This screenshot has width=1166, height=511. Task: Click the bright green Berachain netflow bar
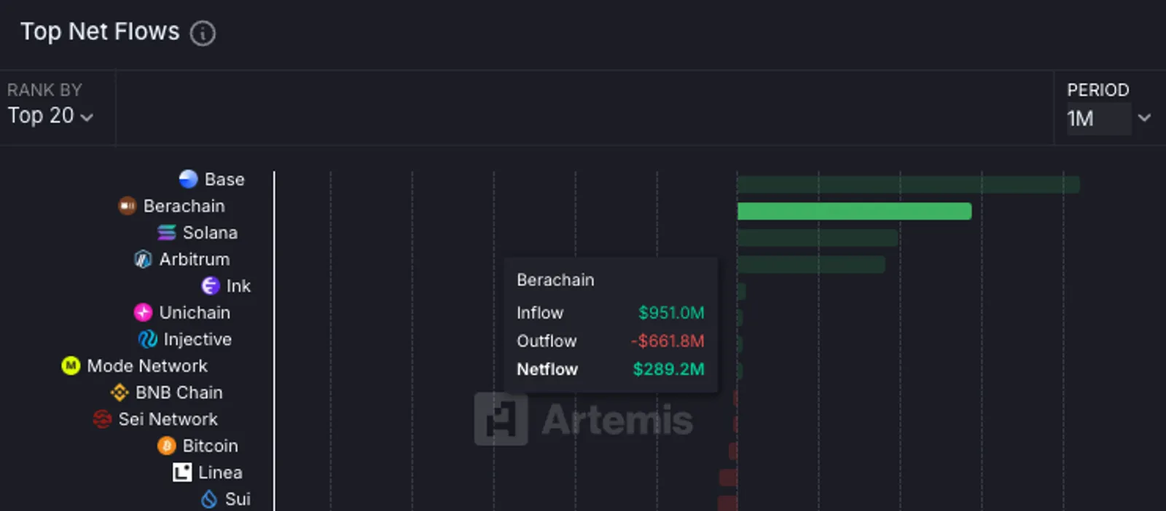[854, 211]
